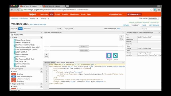
Task: Click icon beside Extract Temperature policy
Action: tap(15, 42)
